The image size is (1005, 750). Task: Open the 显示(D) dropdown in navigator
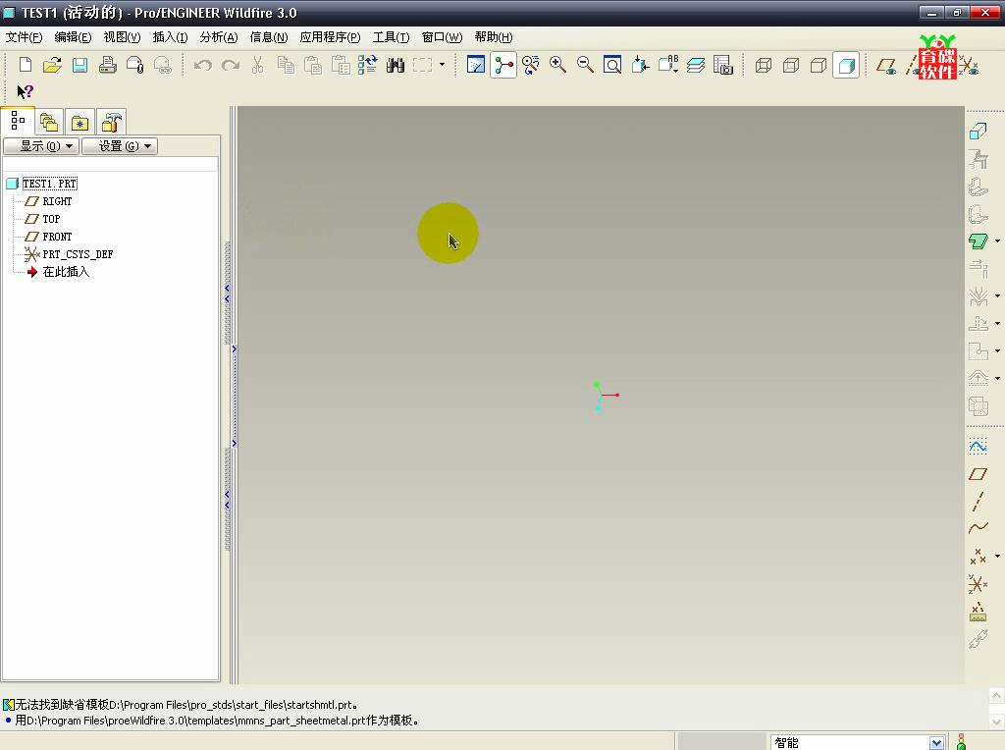point(41,146)
